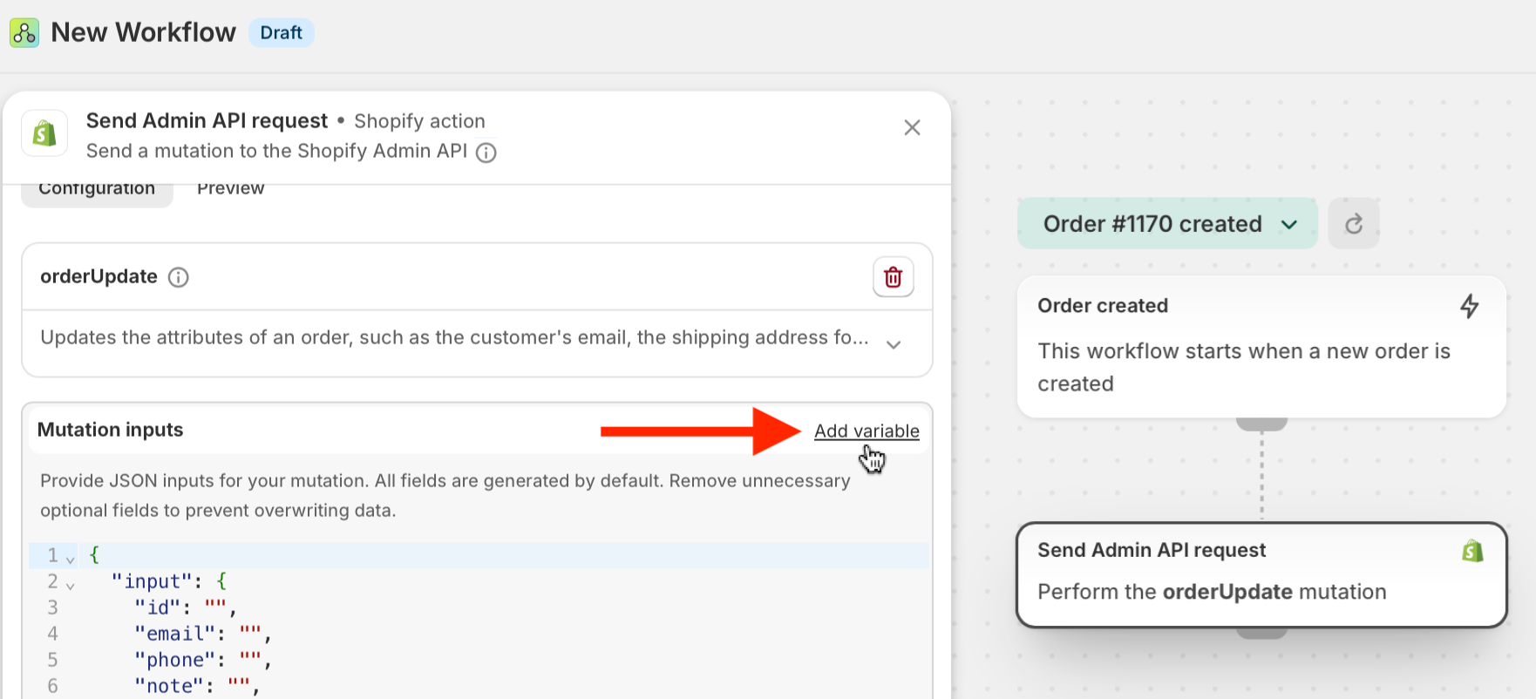The width and height of the screenshot is (1536, 699).
Task: Click the "email" value on line 4
Action: coord(250,633)
